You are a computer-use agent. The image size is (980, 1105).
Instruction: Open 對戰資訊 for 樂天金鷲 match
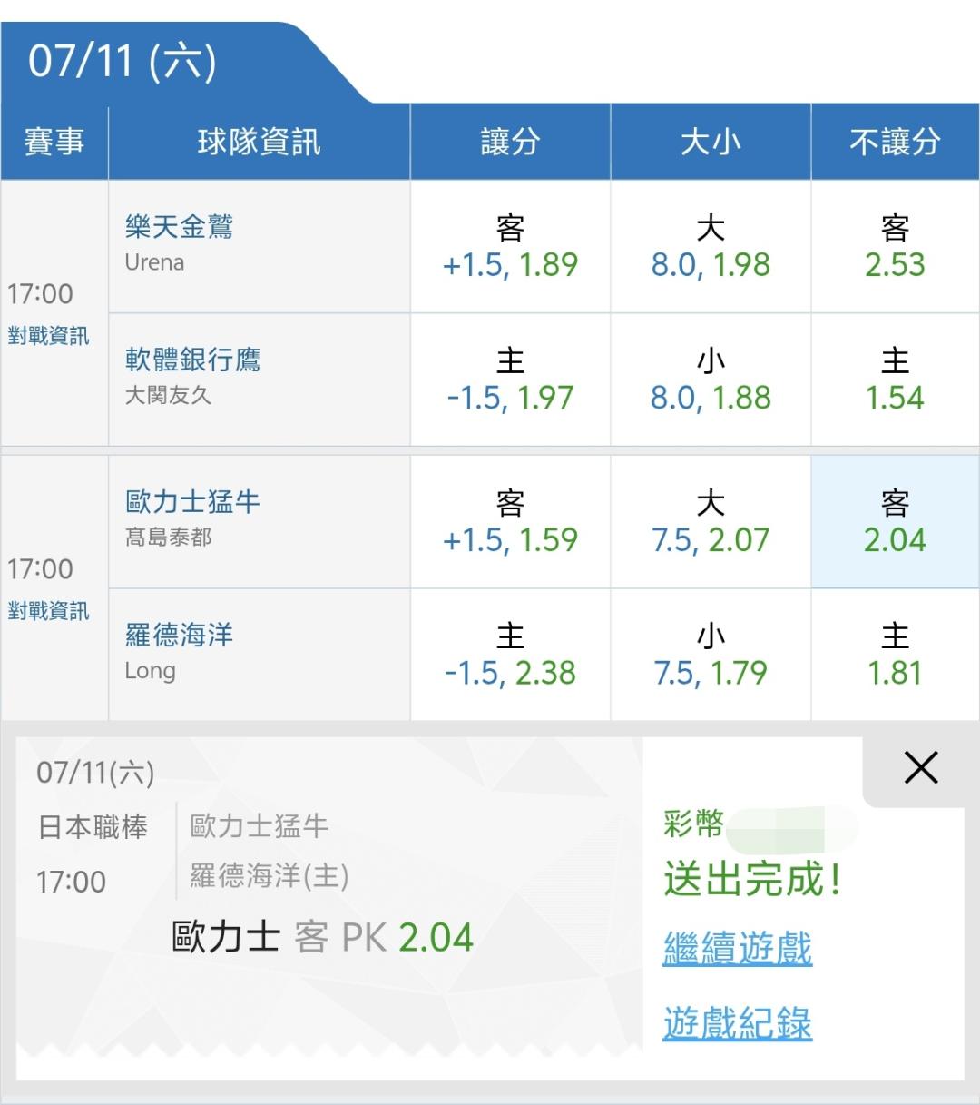click(x=48, y=336)
